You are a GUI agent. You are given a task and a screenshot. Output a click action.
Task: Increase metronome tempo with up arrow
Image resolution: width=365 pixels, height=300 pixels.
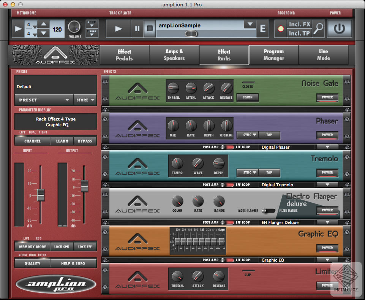(x=44, y=24)
